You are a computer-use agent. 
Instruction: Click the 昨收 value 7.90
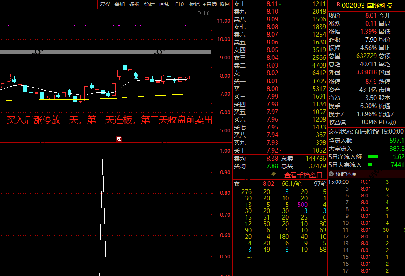click(371, 40)
